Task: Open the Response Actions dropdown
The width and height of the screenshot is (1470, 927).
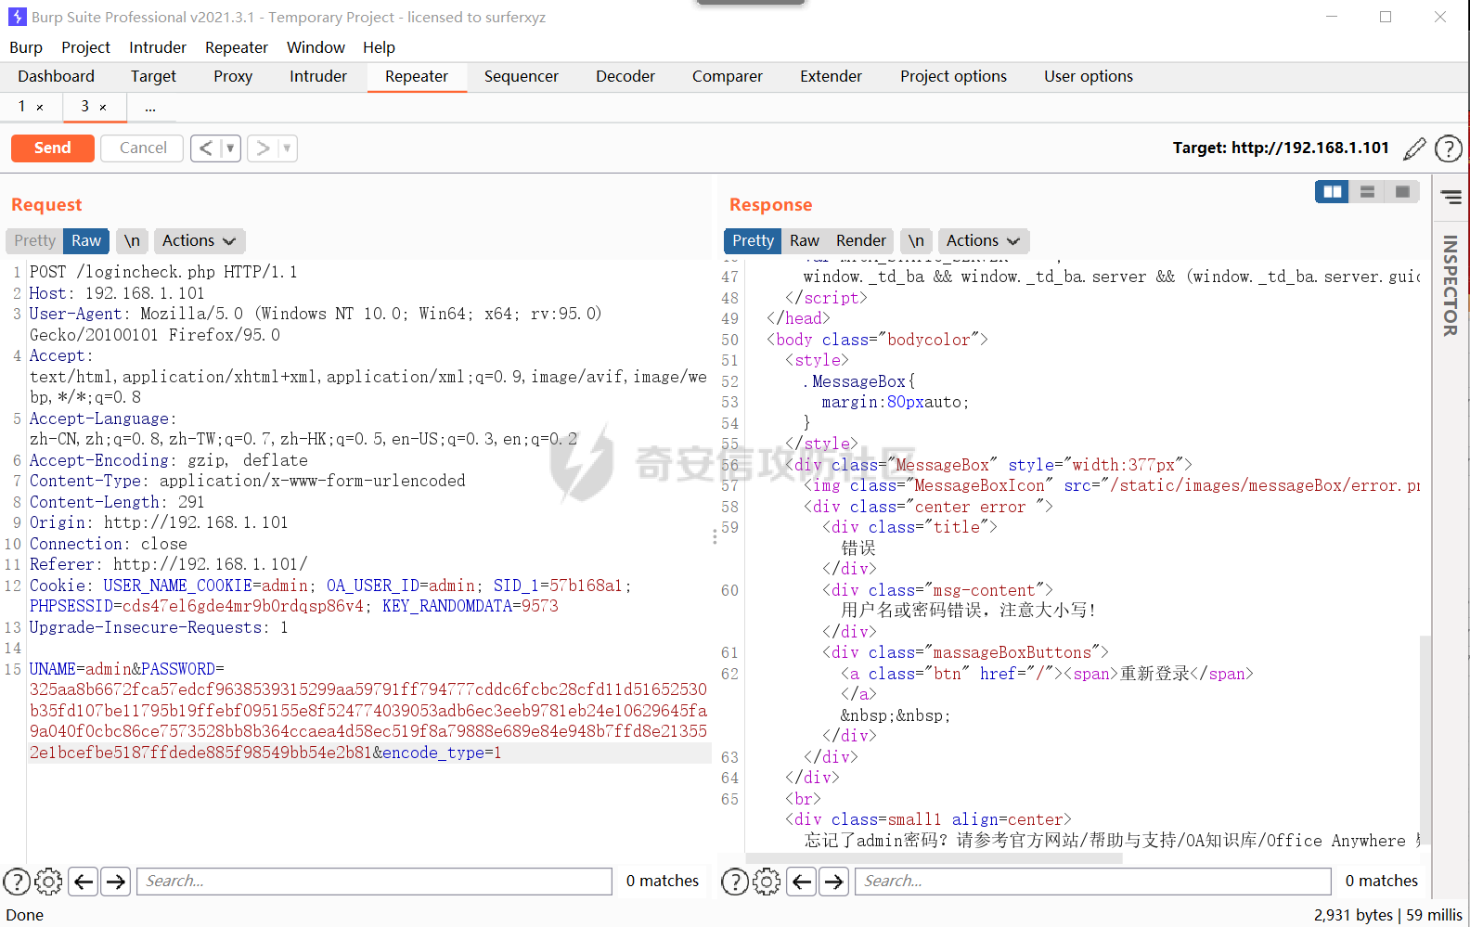Action: 983,241
